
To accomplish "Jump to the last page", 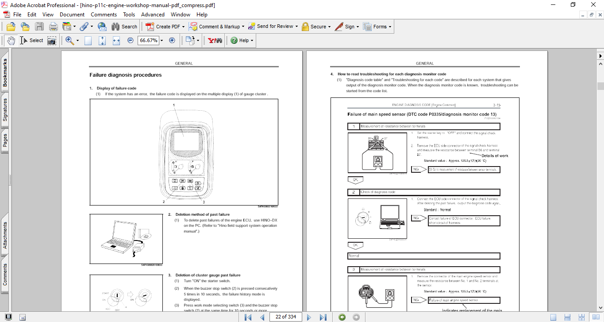I will click(x=323, y=317).
